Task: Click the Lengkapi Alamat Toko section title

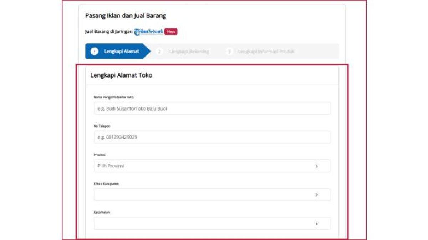Action: pos(121,75)
